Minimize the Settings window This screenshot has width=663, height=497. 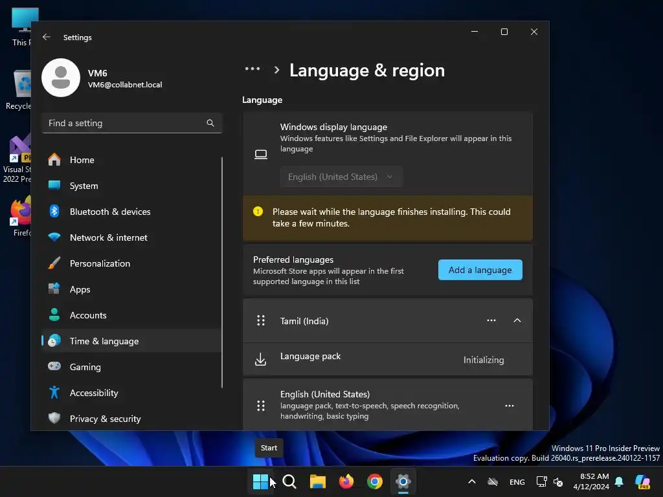(x=475, y=32)
